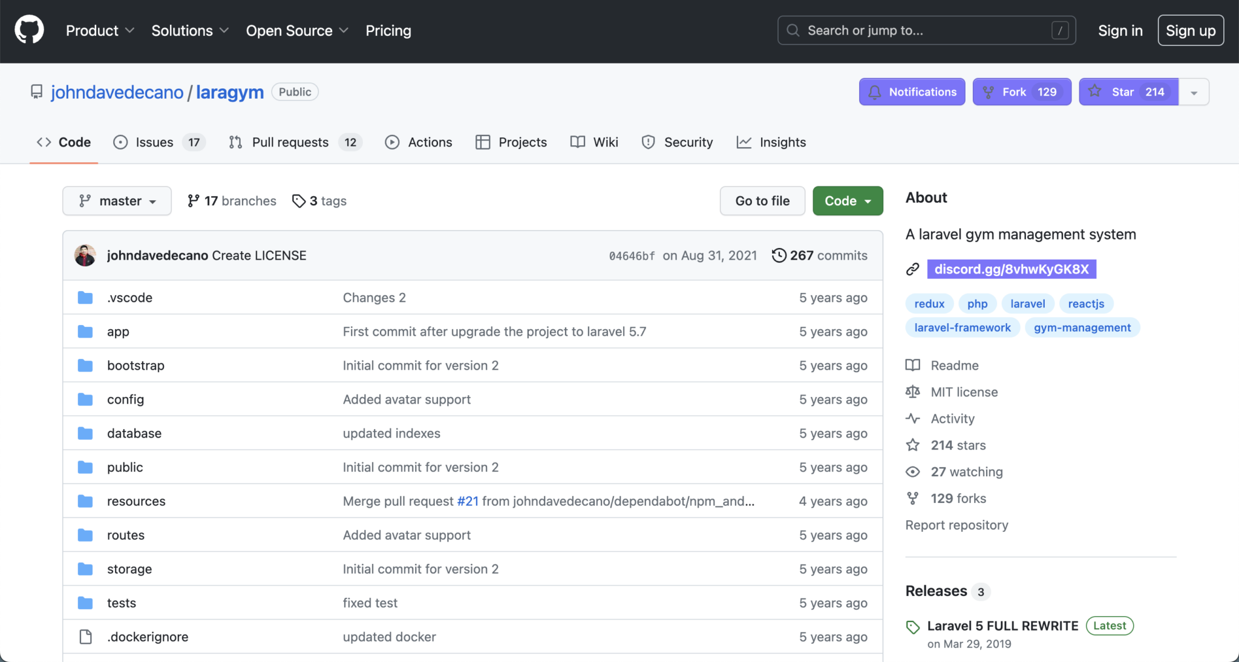Click the Pull requests icon
Image resolution: width=1239 pixels, height=662 pixels.
click(x=236, y=142)
